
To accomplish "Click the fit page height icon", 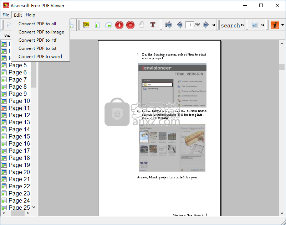I will pos(97,25).
